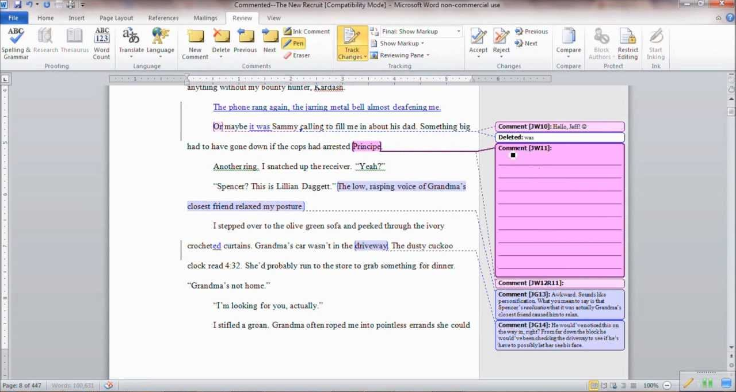
Task: Open the File menu tab
Action: click(x=14, y=18)
